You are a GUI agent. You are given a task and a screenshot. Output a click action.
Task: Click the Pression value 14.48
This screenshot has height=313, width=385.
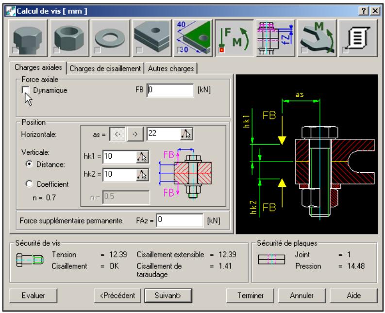click(x=356, y=266)
